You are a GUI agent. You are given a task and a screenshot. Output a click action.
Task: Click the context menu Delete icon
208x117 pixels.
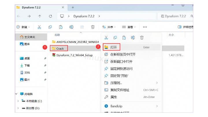coord(142,38)
